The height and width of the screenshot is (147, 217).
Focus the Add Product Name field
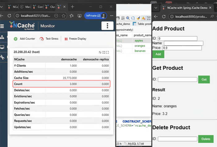tap(184, 43)
